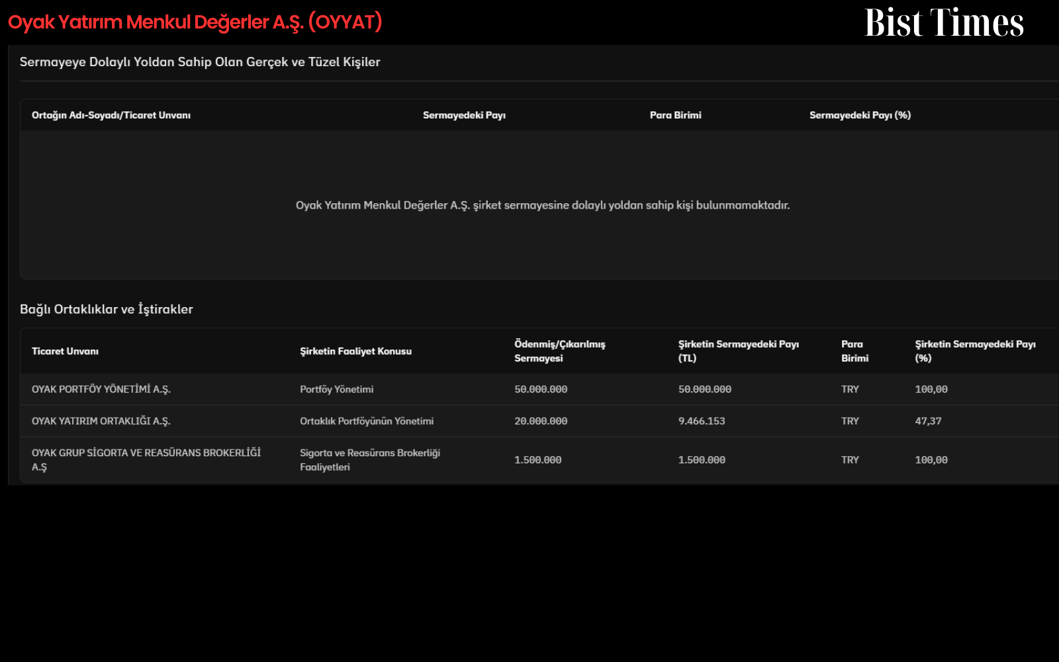This screenshot has width=1059, height=662.
Task: Select heading 'Sermayeye Dolaylı Yoldan Sahip Olan Gerçek ve Tüzel Kişiler'
Action: point(200,62)
